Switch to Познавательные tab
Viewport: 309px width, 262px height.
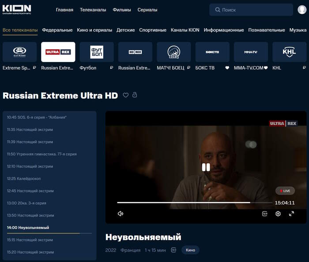pyautogui.click(x=267, y=30)
